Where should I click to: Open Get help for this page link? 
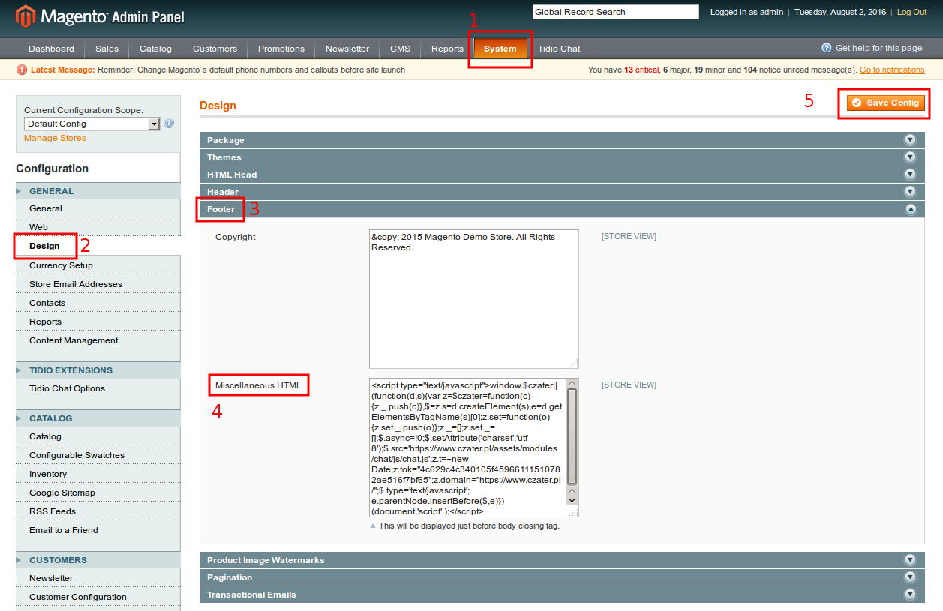coord(878,48)
